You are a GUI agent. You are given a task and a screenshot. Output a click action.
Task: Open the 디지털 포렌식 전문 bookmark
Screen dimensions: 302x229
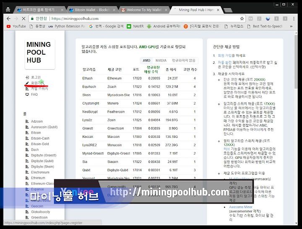point(201,26)
